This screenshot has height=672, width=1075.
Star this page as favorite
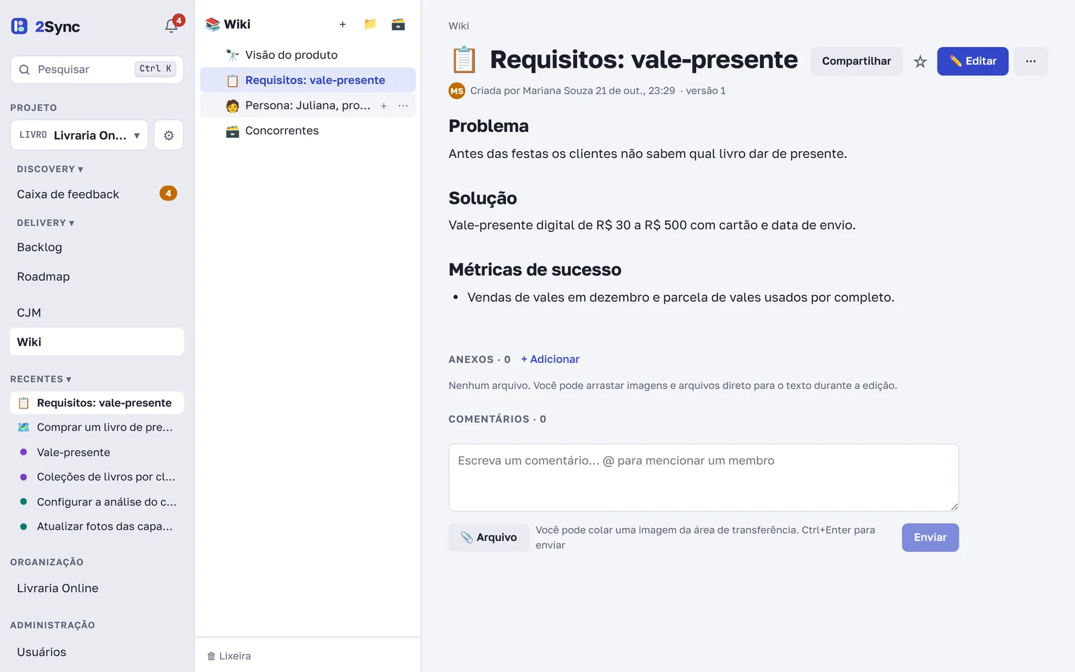pyautogui.click(x=920, y=61)
